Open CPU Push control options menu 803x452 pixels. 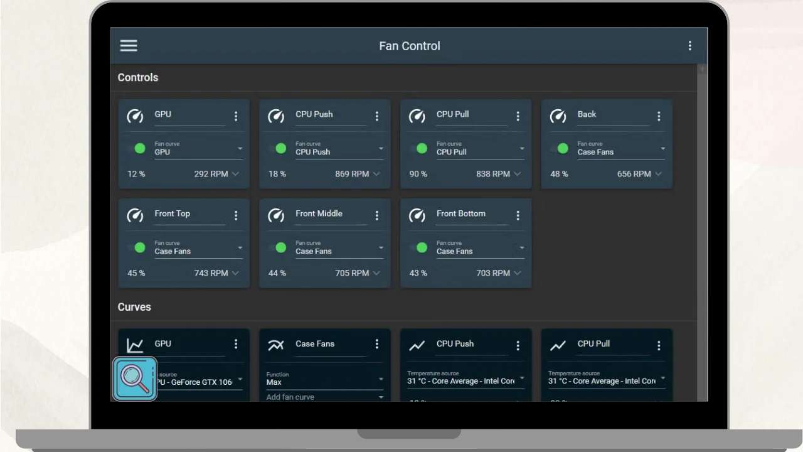pos(376,116)
